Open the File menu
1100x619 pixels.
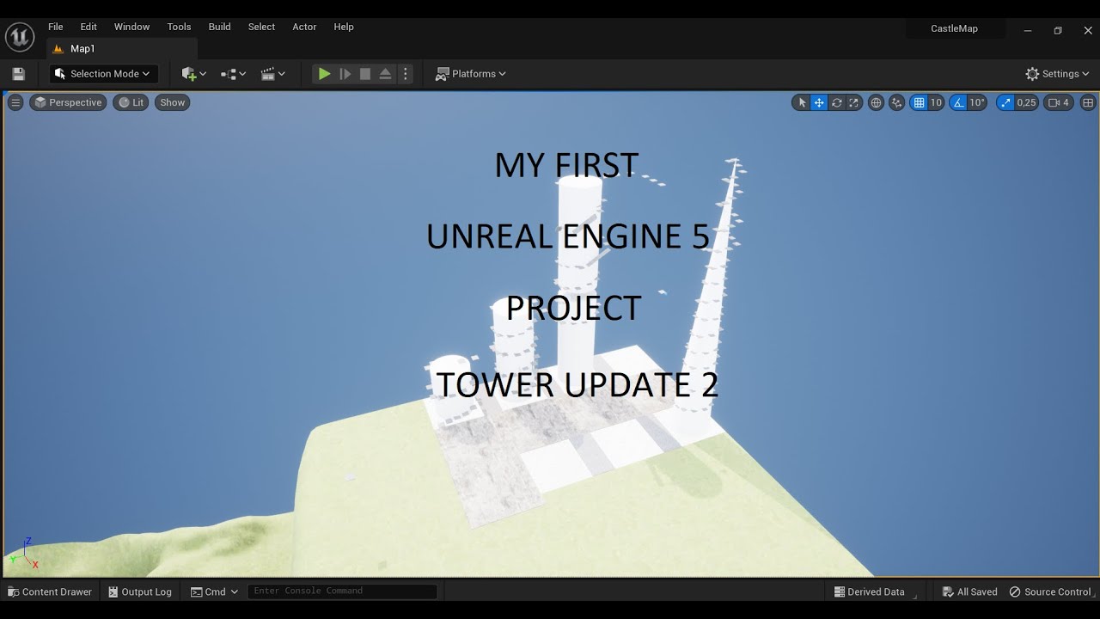[56, 27]
